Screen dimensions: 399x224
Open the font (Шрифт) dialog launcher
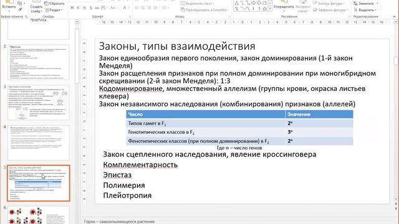[130, 17]
